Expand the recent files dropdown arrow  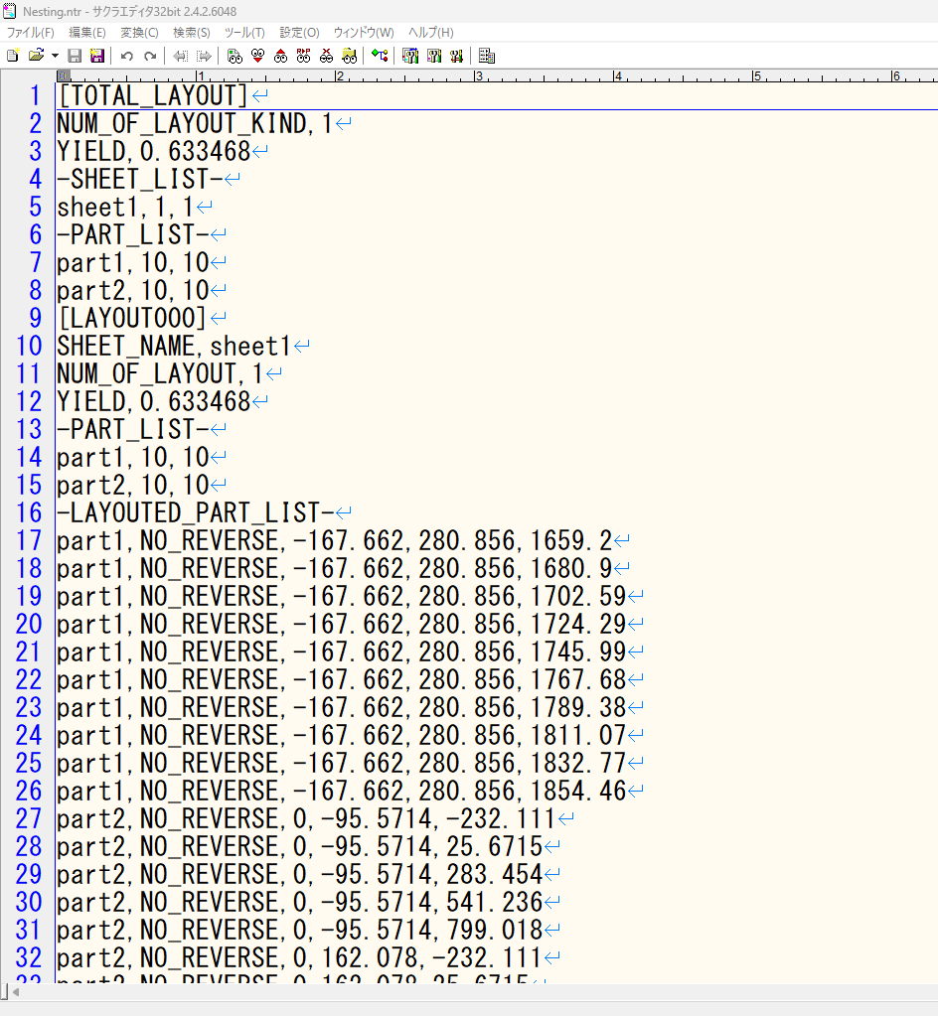tap(55, 56)
